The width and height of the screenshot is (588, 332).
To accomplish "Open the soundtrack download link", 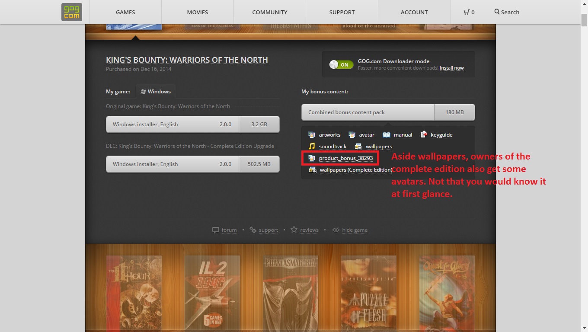I will click(333, 147).
